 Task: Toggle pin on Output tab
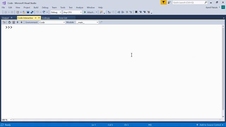[12, 18]
